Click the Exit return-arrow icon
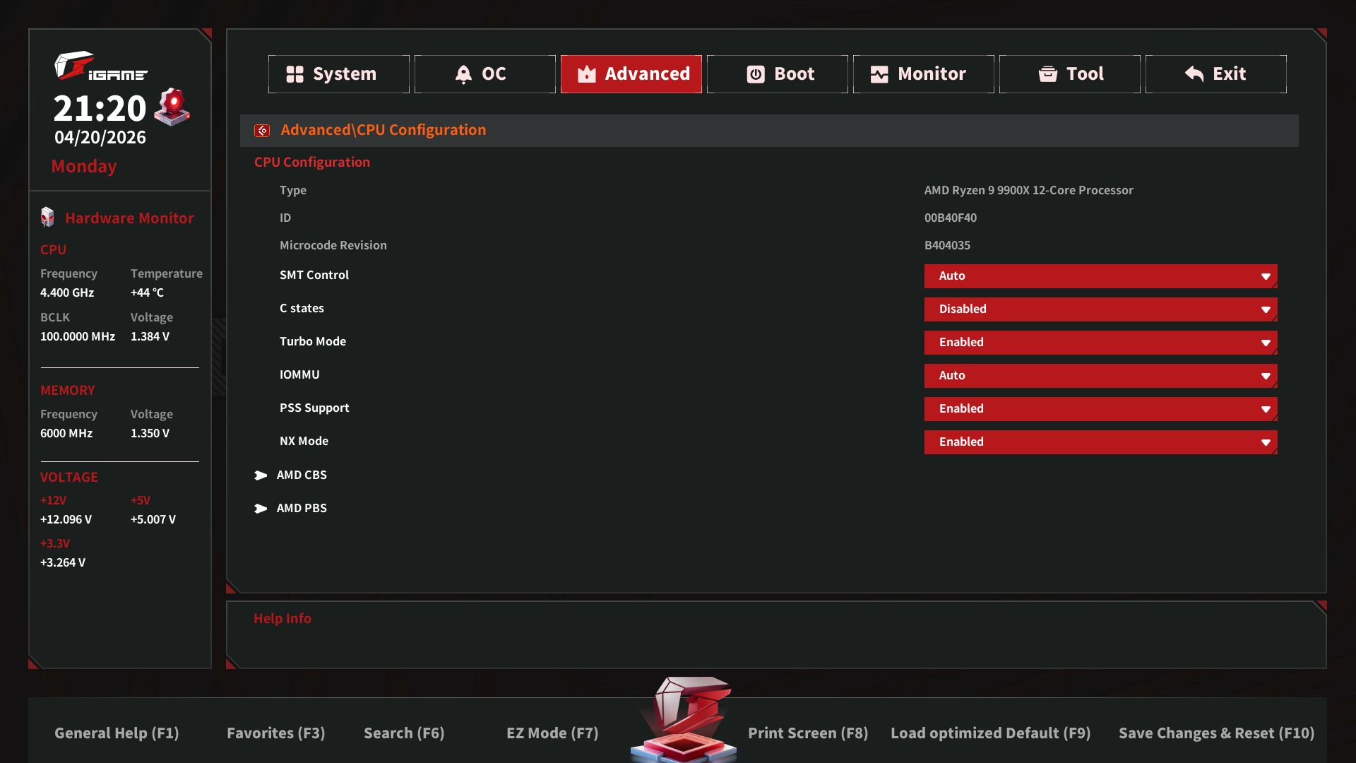The width and height of the screenshot is (1356, 763). pos(1194,74)
